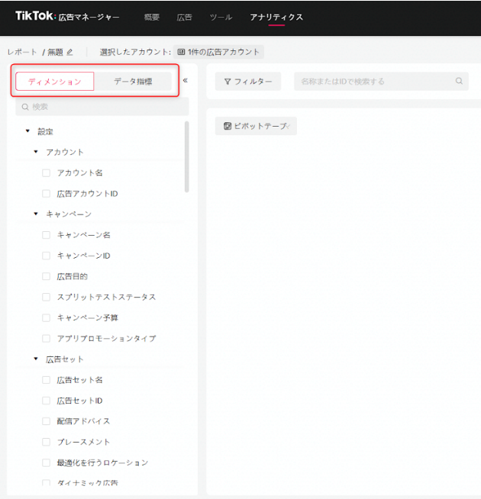481x499 pixels.
Task: Click the TikTok logo in header
Action: (x=34, y=16)
